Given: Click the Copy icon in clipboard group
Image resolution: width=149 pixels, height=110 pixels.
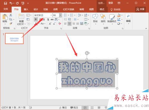Looking at the screenshot, I should point(11,19).
